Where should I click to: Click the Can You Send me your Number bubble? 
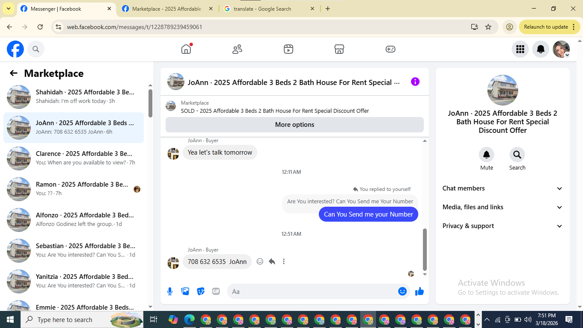(368, 214)
